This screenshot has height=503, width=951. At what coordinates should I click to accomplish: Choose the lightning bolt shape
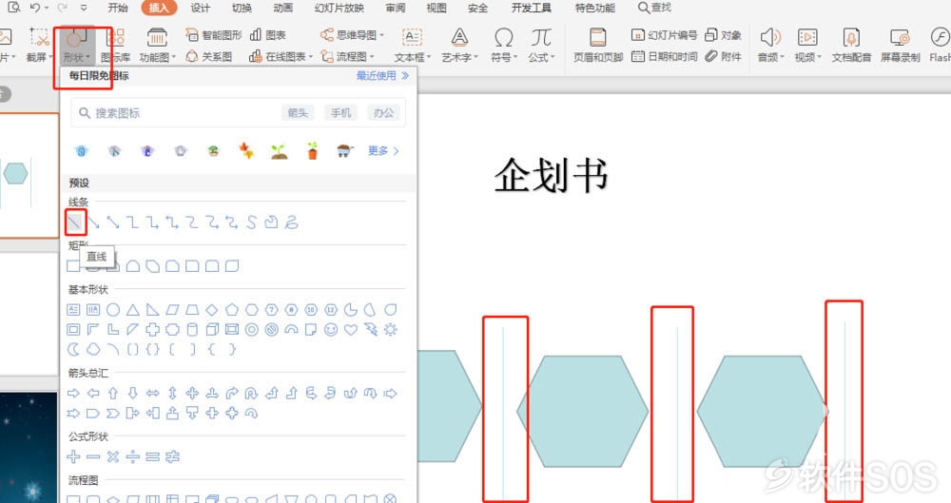tap(371, 329)
